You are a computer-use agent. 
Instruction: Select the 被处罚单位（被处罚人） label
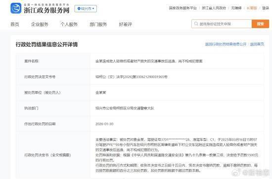coord(43,93)
